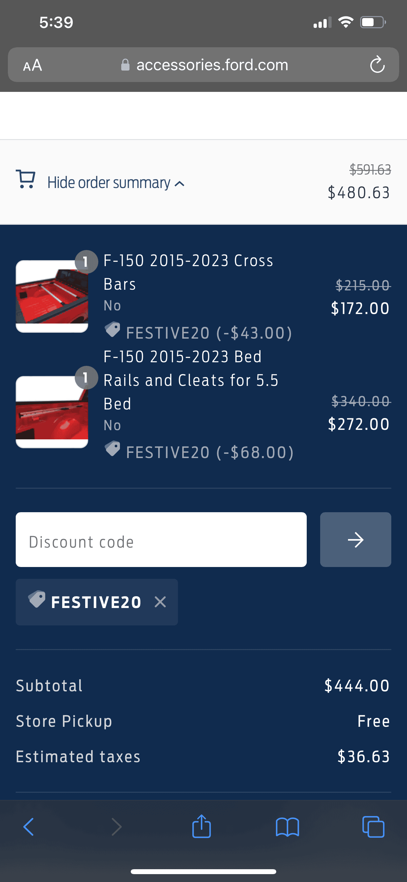Go back using Safari's back arrow
The width and height of the screenshot is (407, 882).
[29, 827]
